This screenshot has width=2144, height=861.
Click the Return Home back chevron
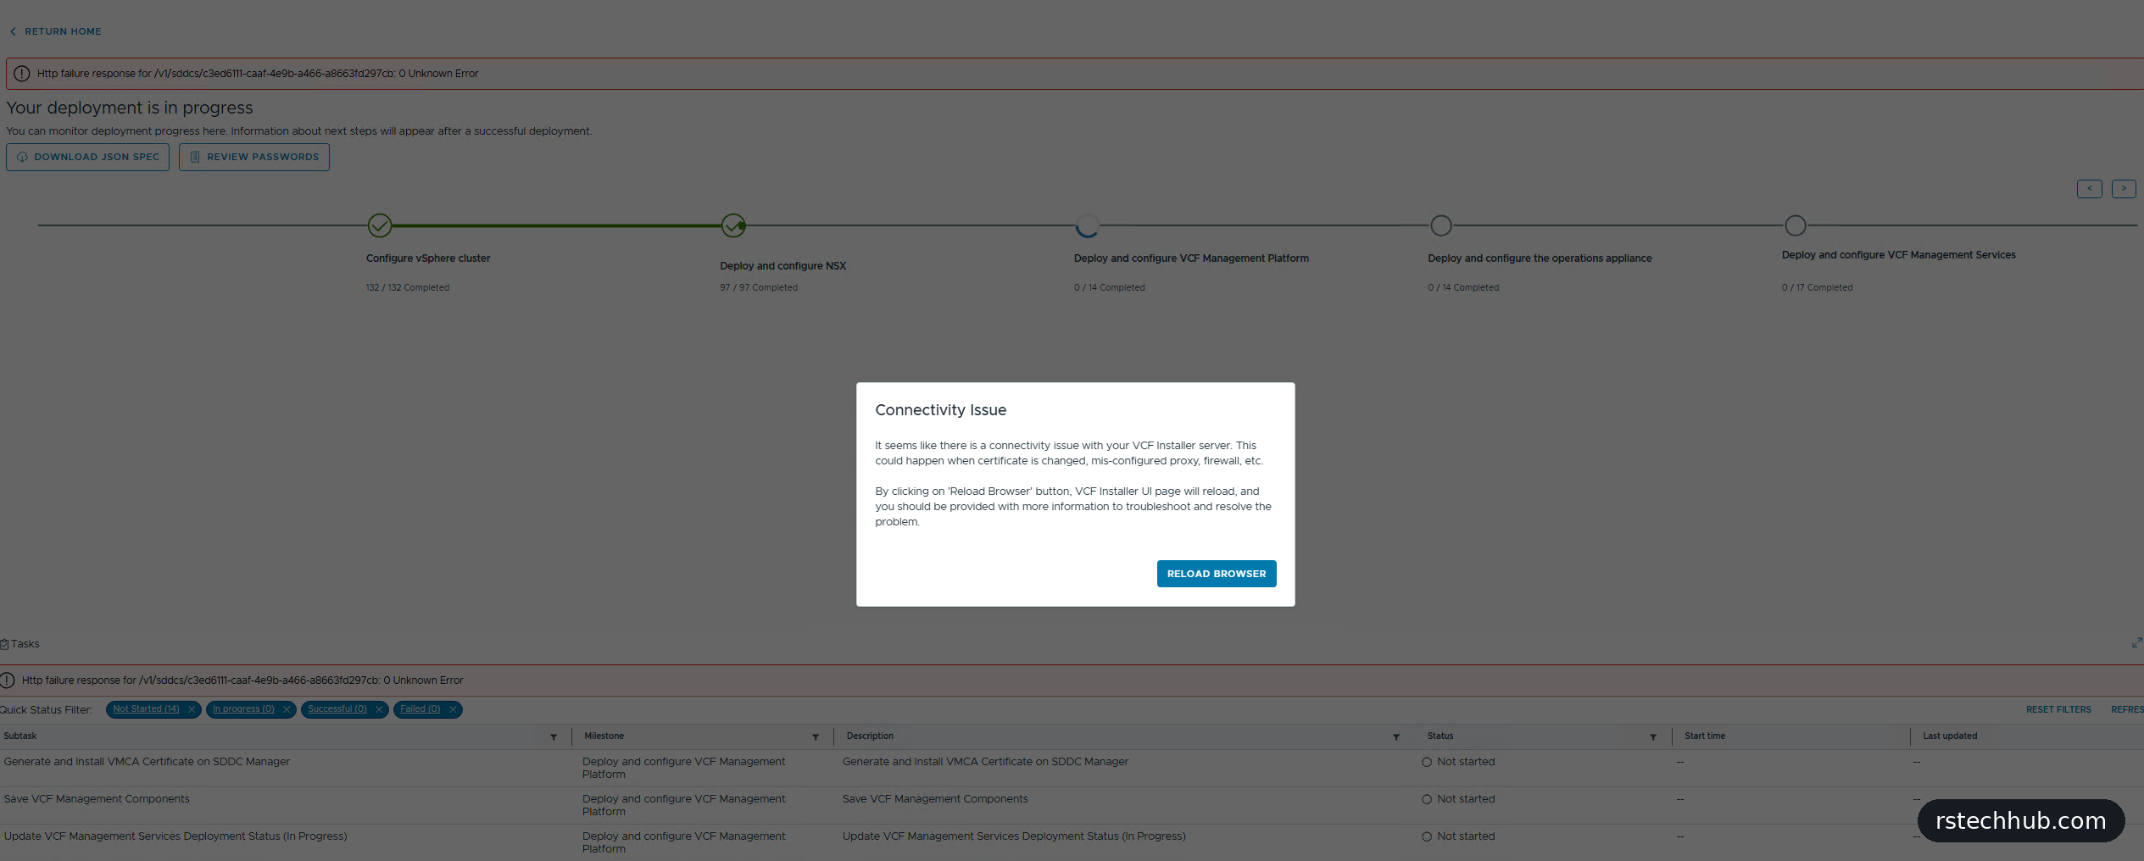click(13, 31)
